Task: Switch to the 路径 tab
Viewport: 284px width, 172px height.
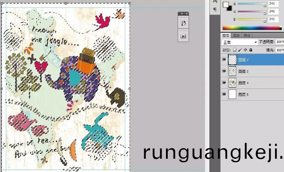Action: (x=247, y=35)
